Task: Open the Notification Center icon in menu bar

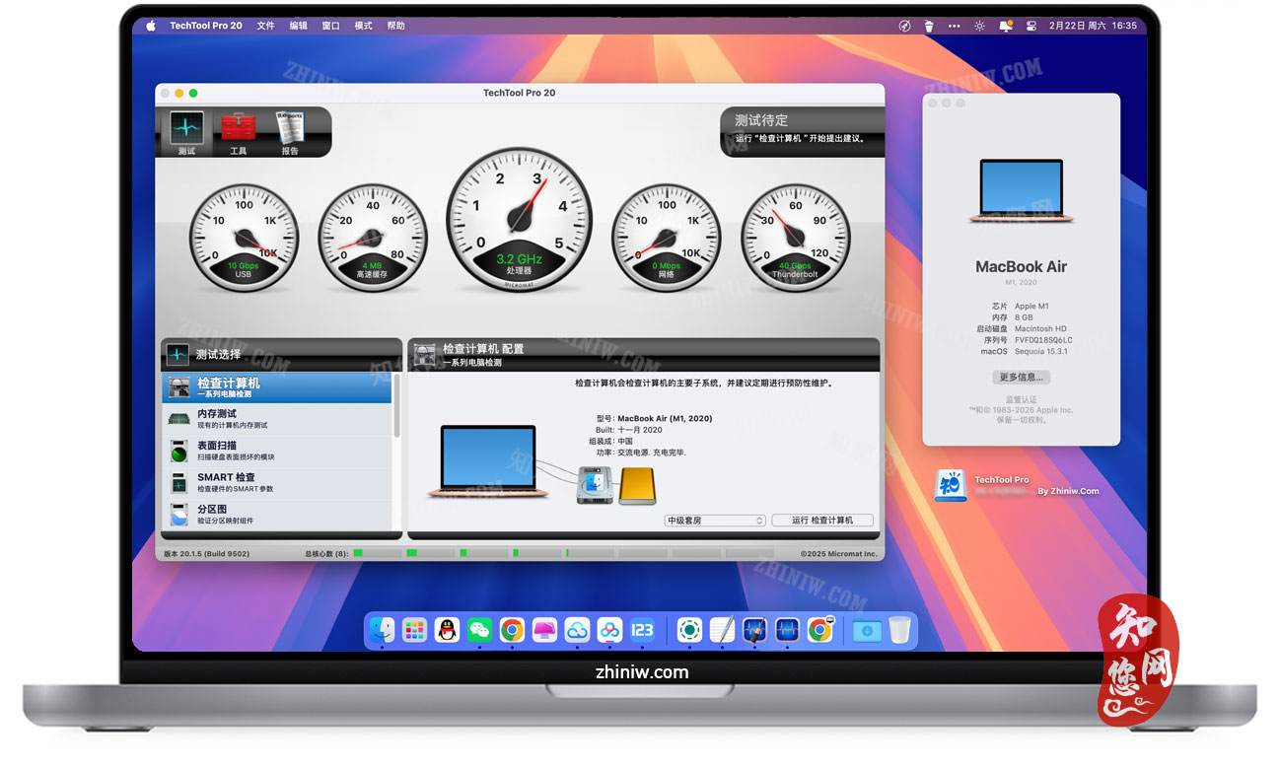Action: tap(1005, 26)
